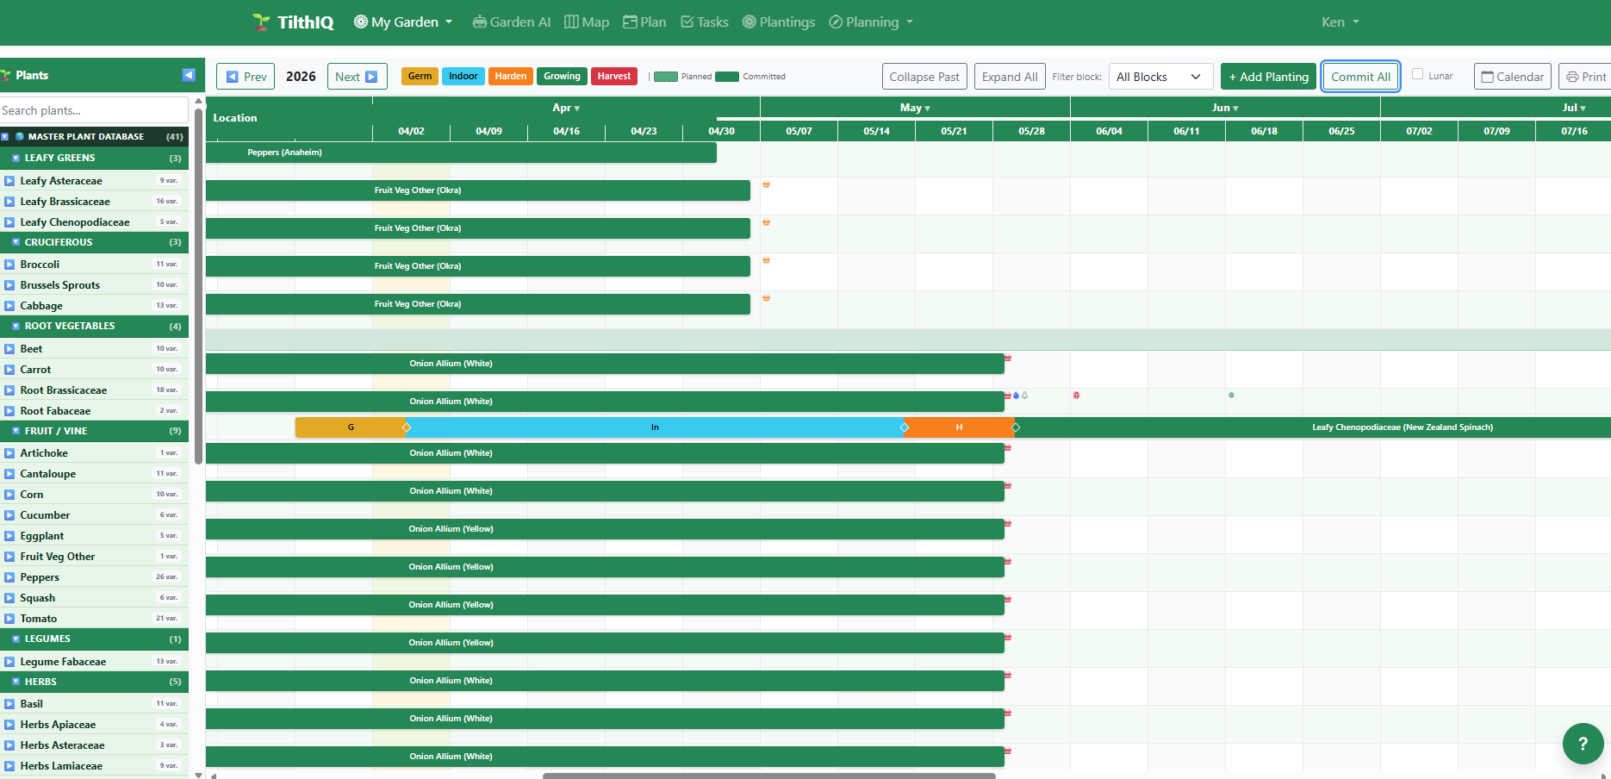This screenshot has width=1611, height=779.
Task: Click the Commit All button
Action: point(1360,77)
